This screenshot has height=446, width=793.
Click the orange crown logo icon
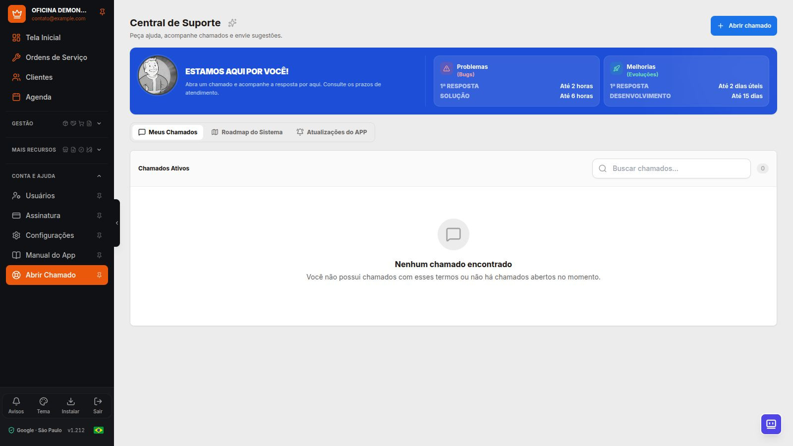click(x=17, y=14)
